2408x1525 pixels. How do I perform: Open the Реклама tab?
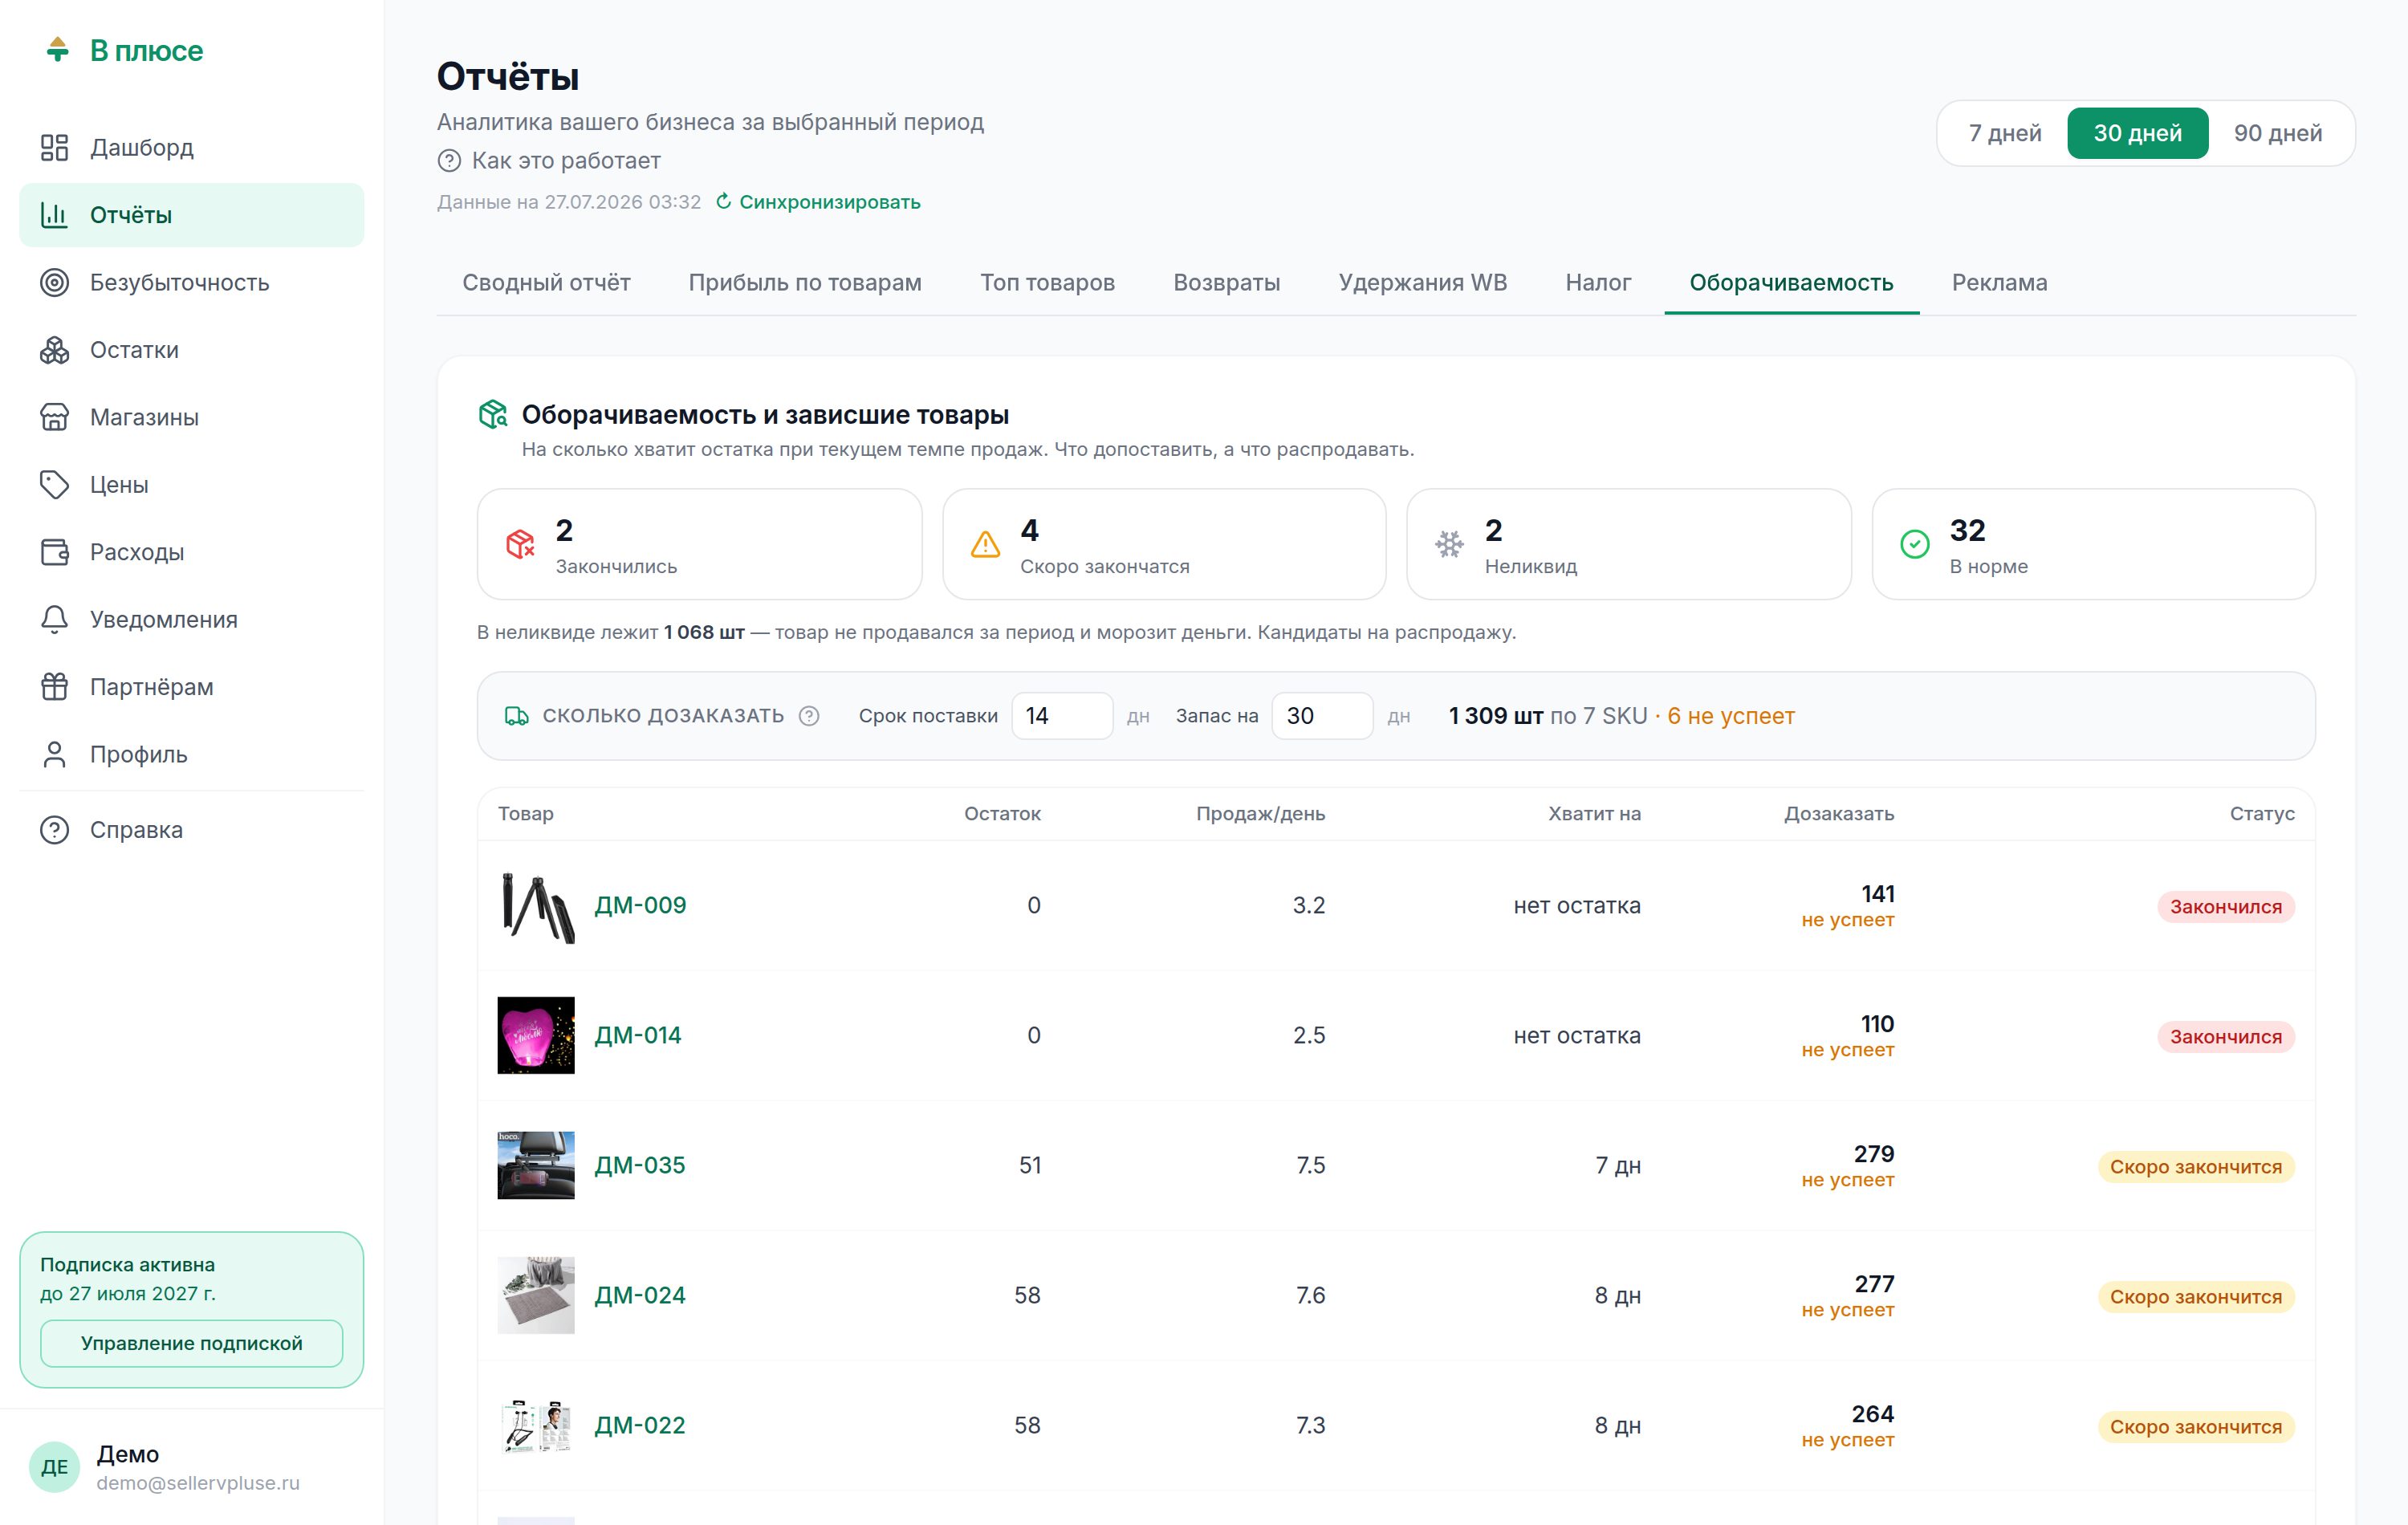1999,283
